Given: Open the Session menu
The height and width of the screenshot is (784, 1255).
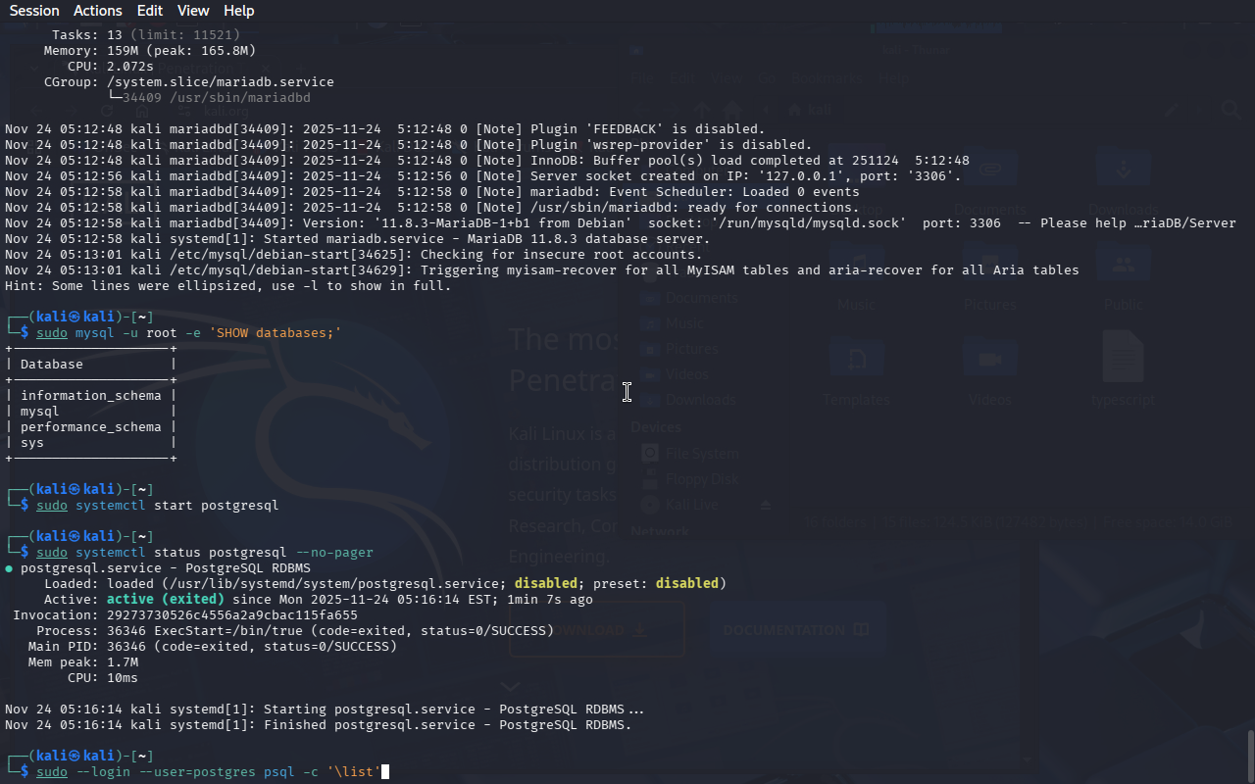Looking at the screenshot, I should pyautogui.click(x=34, y=11).
